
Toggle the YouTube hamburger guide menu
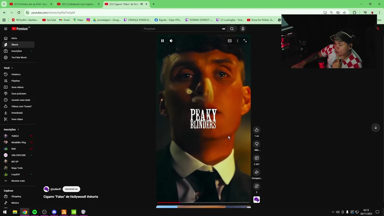[x=6, y=29]
